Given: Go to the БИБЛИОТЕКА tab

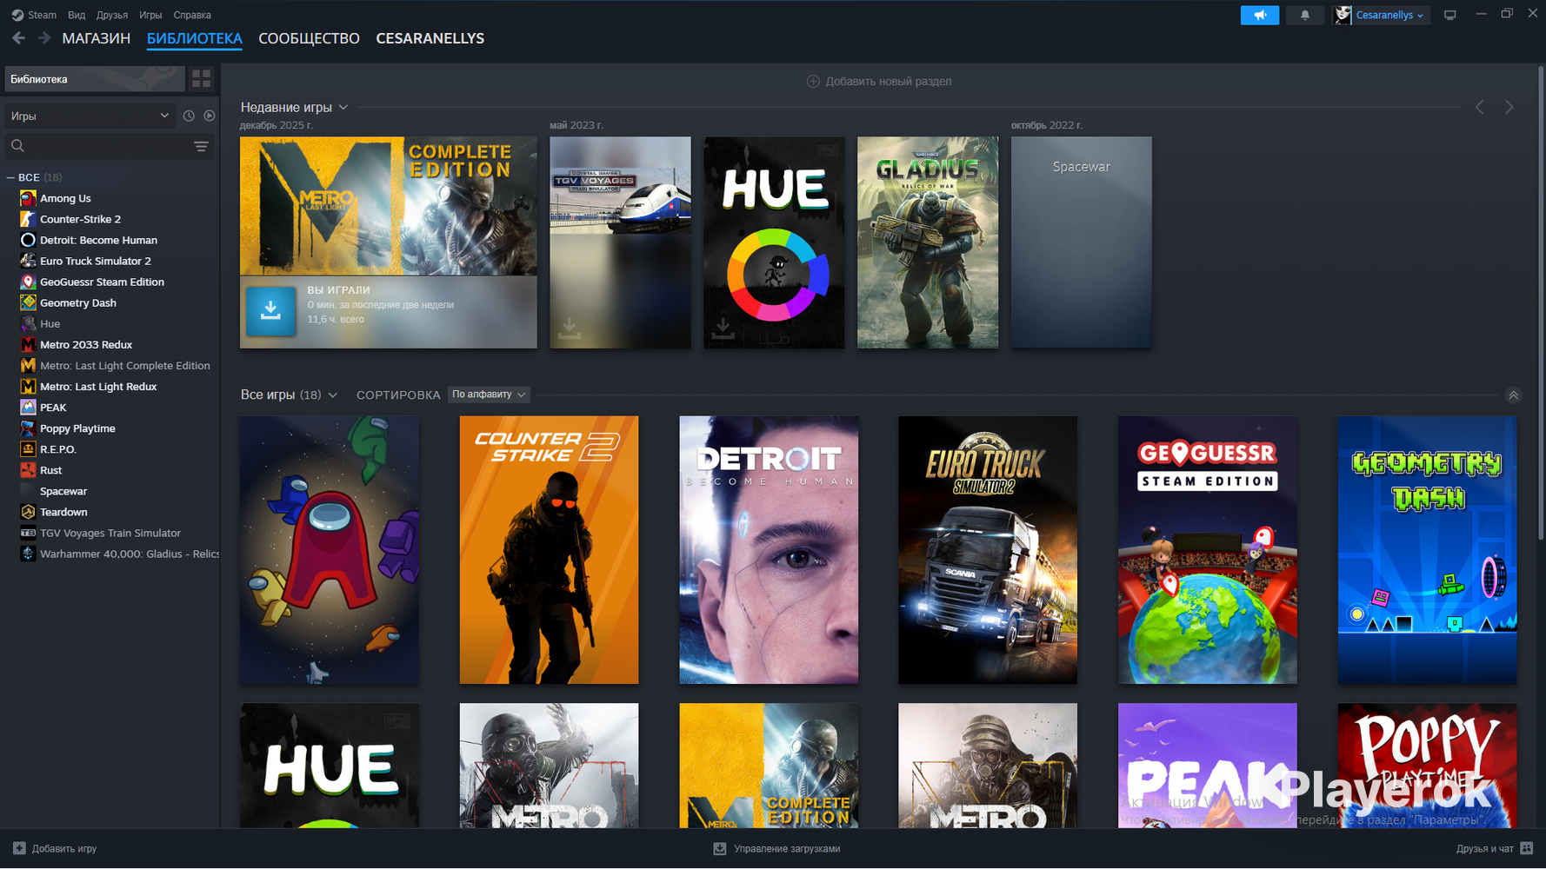Looking at the screenshot, I should click(195, 38).
